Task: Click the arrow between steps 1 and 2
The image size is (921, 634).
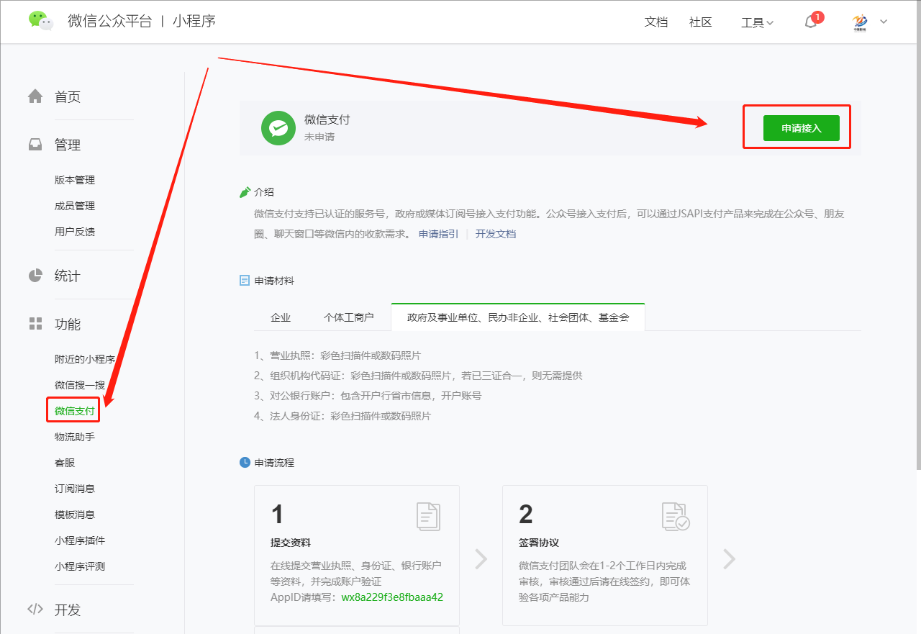Action: point(481,559)
